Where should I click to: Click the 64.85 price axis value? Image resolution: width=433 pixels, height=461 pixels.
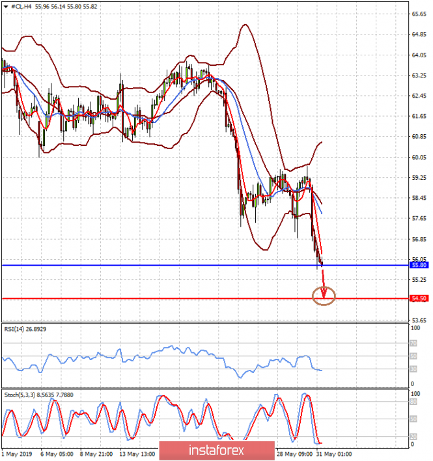pyautogui.click(x=419, y=35)
